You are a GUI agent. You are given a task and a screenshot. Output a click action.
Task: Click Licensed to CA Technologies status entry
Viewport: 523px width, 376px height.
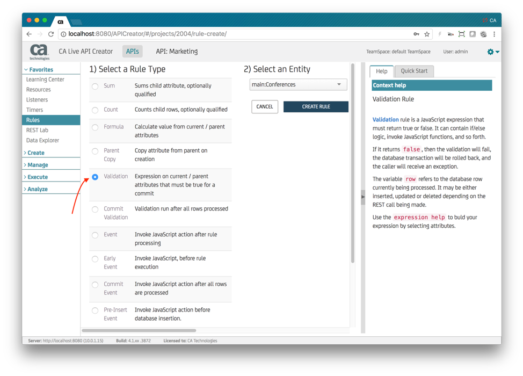click(x=190, y=341)
